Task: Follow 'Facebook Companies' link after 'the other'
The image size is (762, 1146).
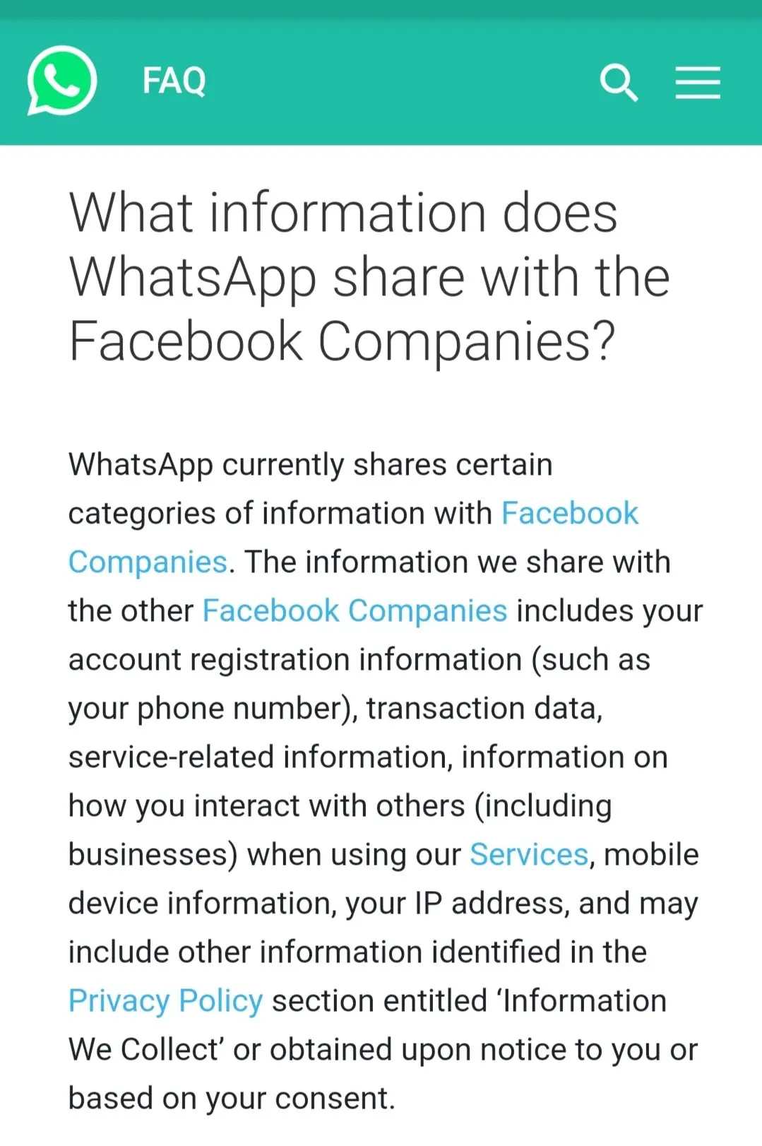Action: click(x=355, y=610)
